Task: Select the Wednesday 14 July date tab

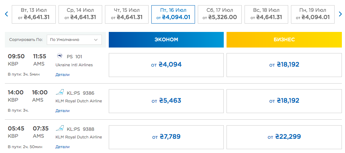Action: (x=80, y=14)
